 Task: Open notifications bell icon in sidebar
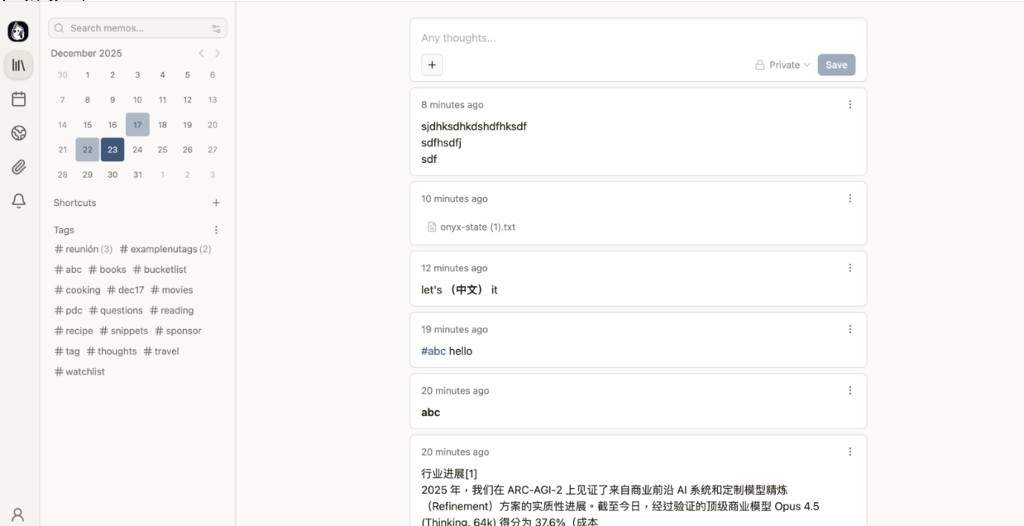click(18, 201)
